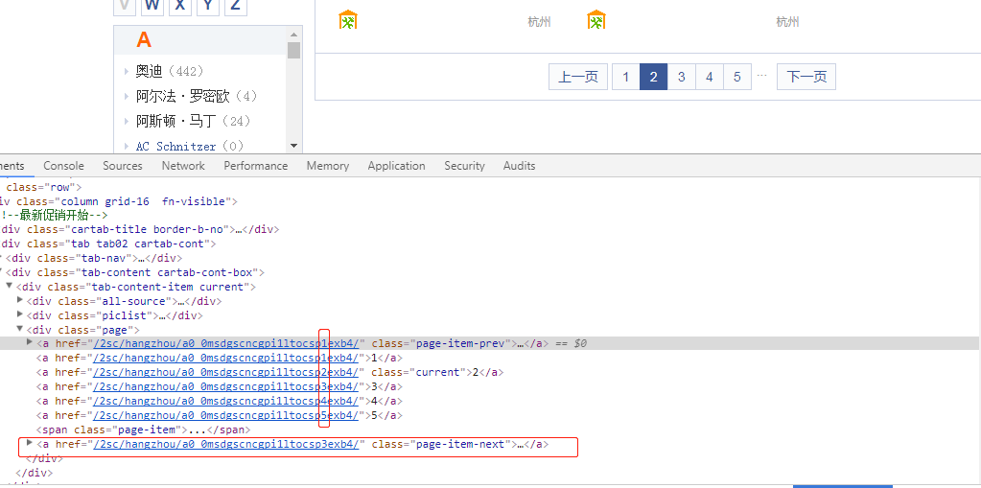This screenshot has height=488, width=981.
Task: Click the right orange shop icon
Action: click(x=596, y=20)
